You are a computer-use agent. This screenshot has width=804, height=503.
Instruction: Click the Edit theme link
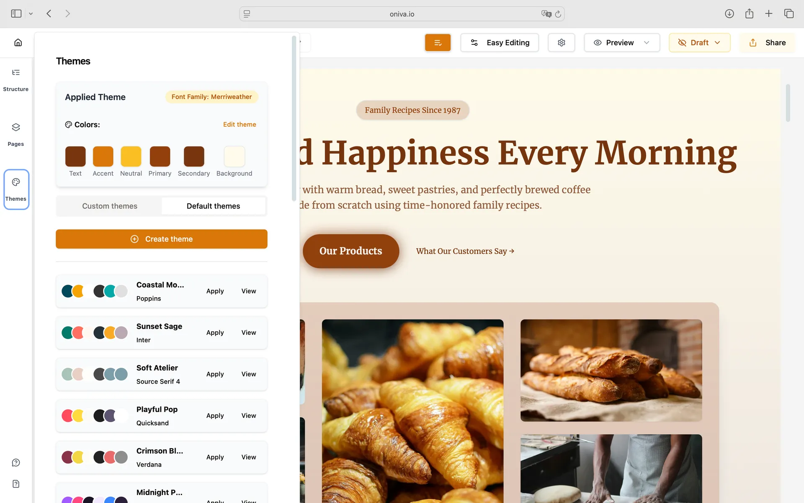click(x=240, y=124)
